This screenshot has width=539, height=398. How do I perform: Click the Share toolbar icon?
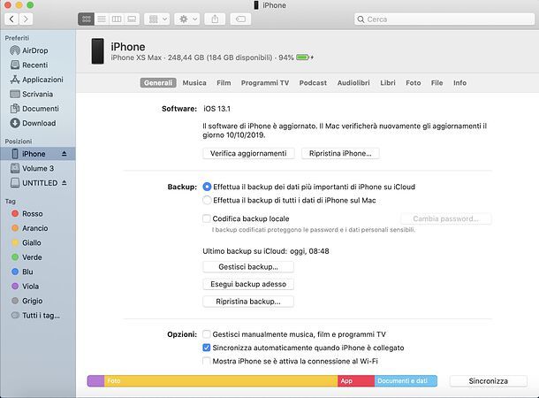[215, 19]
